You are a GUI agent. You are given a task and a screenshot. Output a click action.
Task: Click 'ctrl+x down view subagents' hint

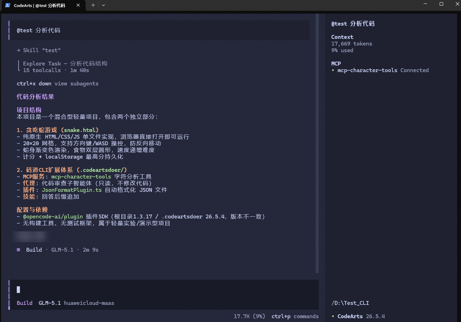click(x=58, y=84)
